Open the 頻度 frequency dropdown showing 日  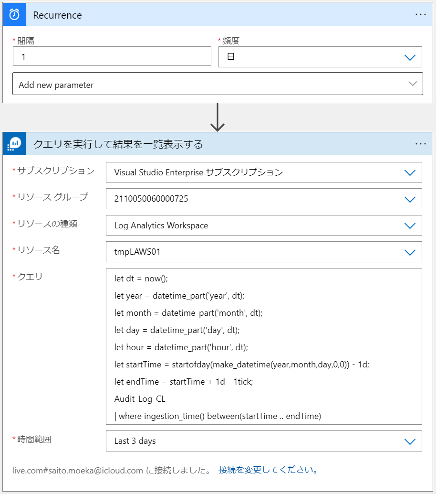point(320,57)
